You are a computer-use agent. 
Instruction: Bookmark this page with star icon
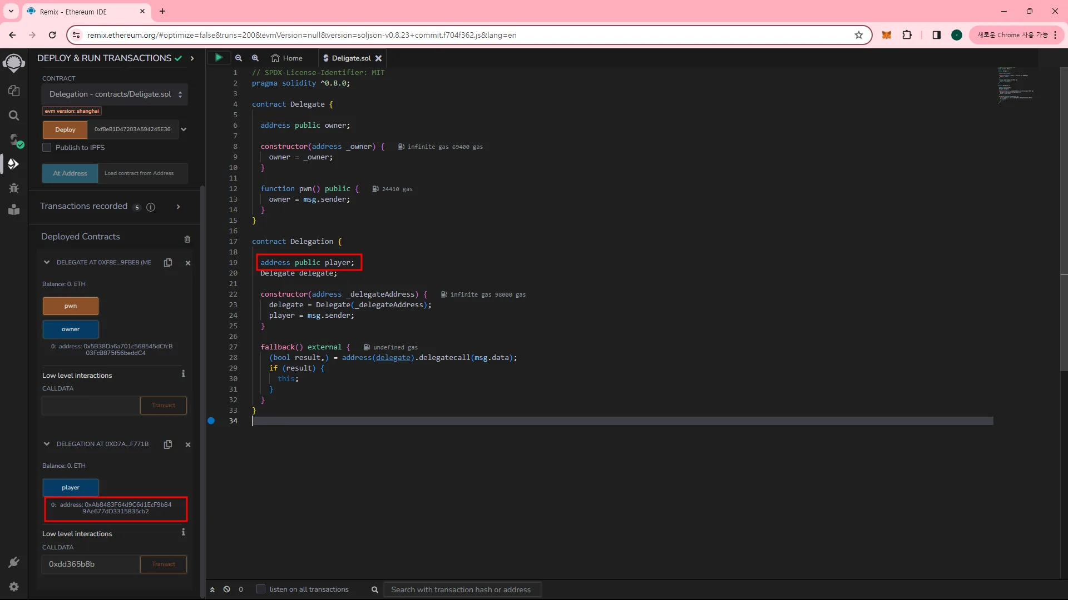859,35
